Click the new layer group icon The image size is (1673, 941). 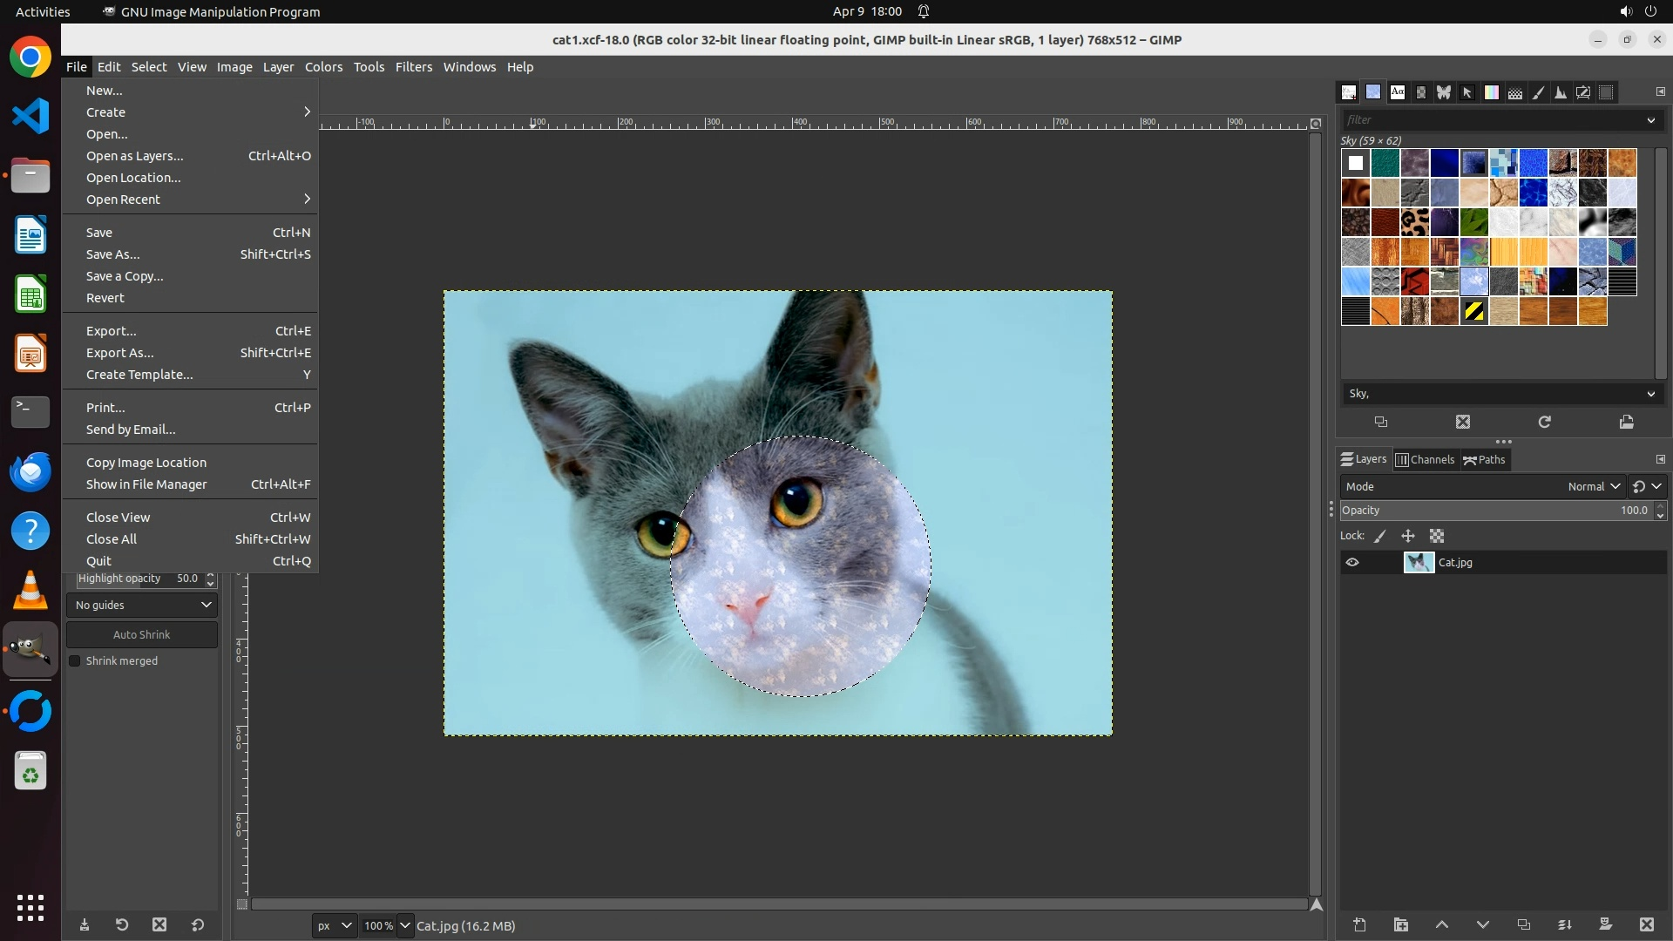(1401, 925)
